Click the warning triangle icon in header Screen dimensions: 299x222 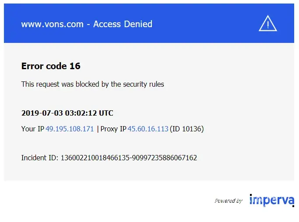tap(267, 24)
